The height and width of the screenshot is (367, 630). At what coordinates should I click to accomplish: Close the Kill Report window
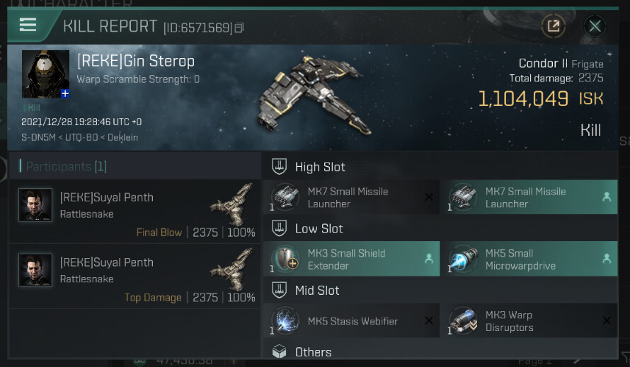pos(595,26)
